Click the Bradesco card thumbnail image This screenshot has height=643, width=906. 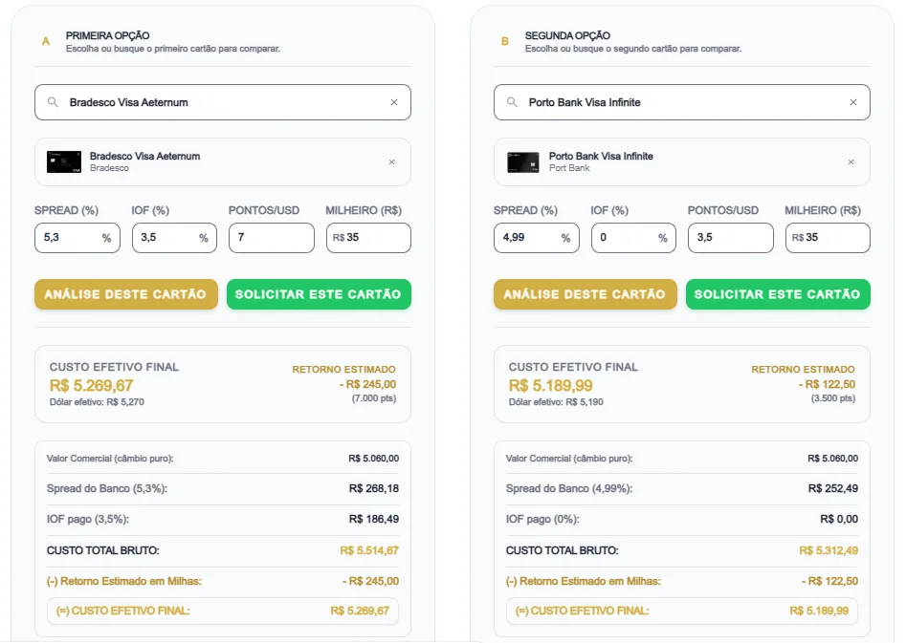coord(64,162)
